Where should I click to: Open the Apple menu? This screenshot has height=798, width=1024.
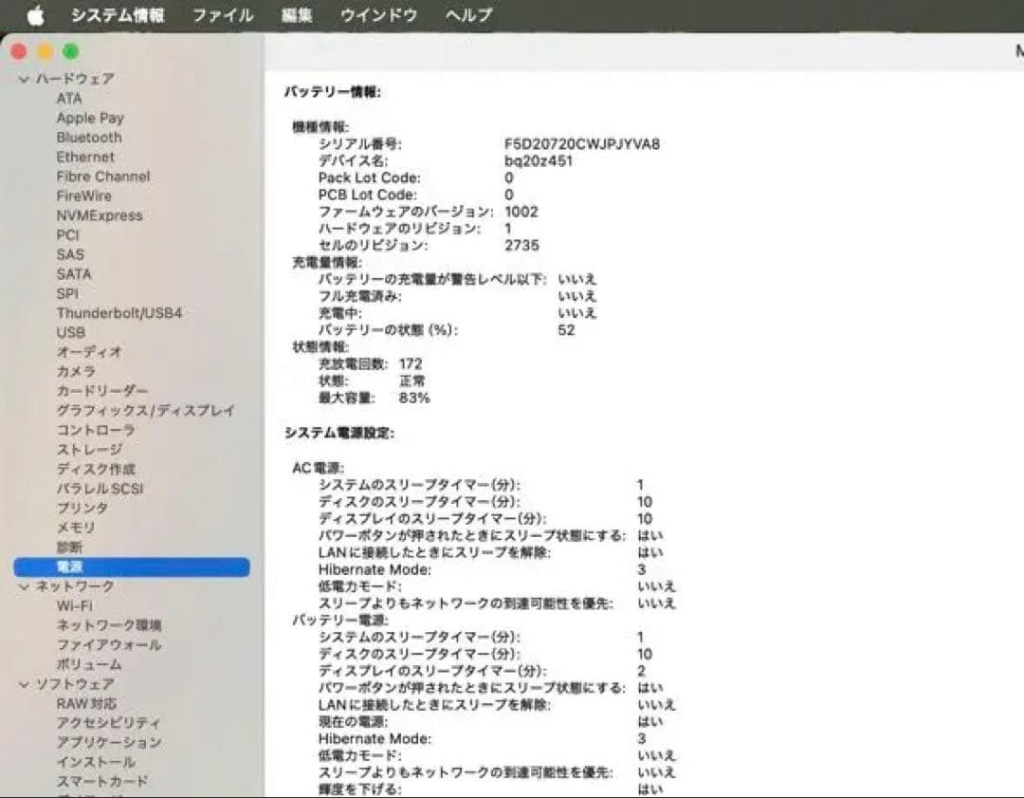pos(35,14)
